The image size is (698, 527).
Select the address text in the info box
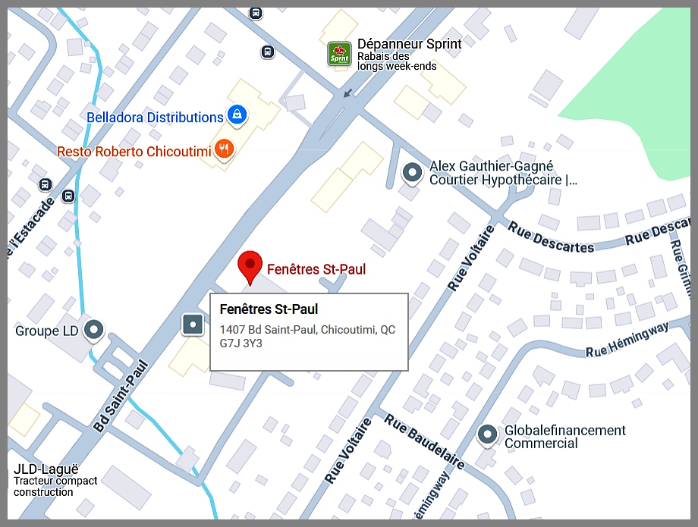point(307,336)
